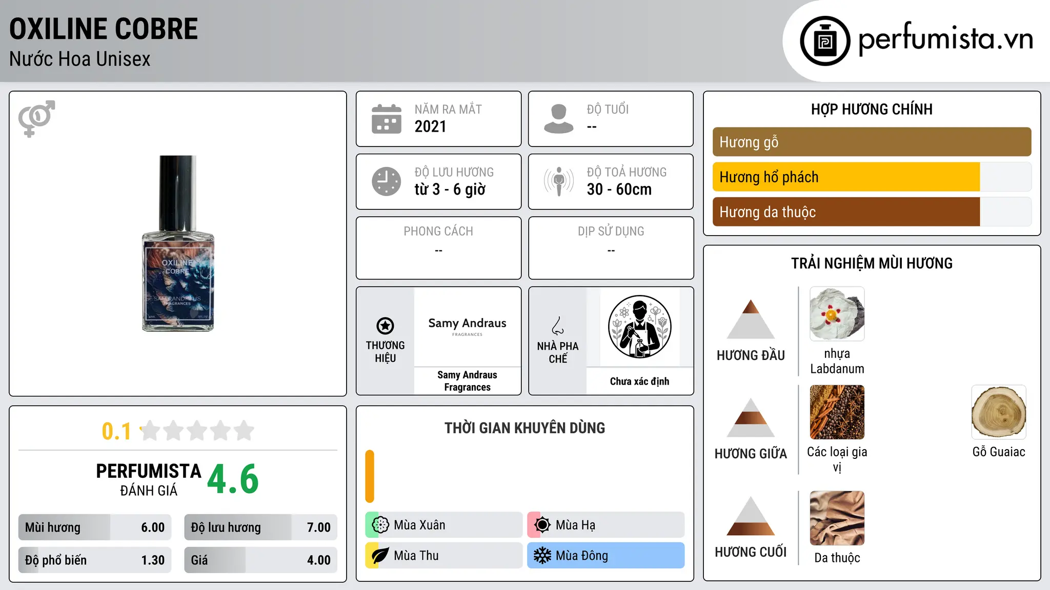Click the top-note pyramid icon for Hương đầu
This screenshot has width=1050, height=590.
(751, 319)
